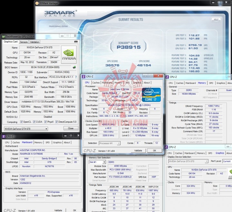Screen dimensions: 232x212
Task: Click the 3DMark Vantage title bar icon
Action: [37, 3]
